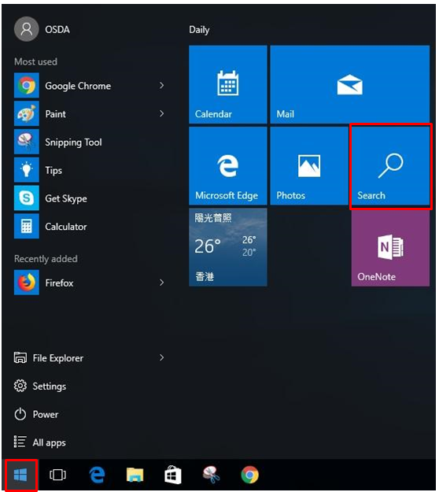439x492 pixels.
Task: Open the Photos tile
Action: click(309, 165)
